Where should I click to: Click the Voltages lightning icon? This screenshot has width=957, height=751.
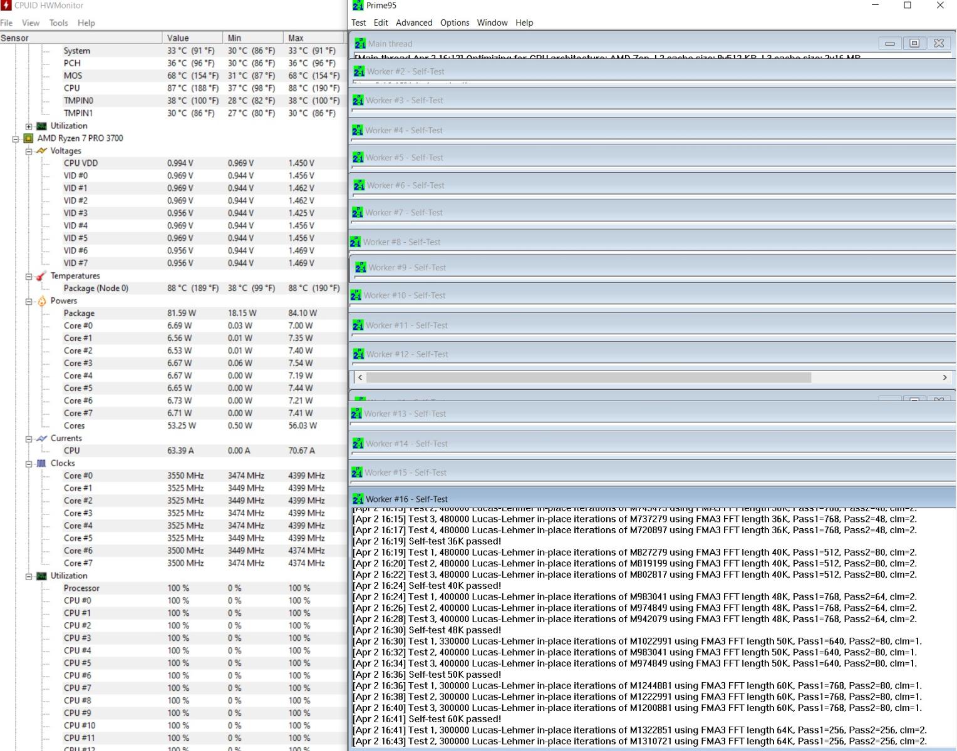click(41, 151)
